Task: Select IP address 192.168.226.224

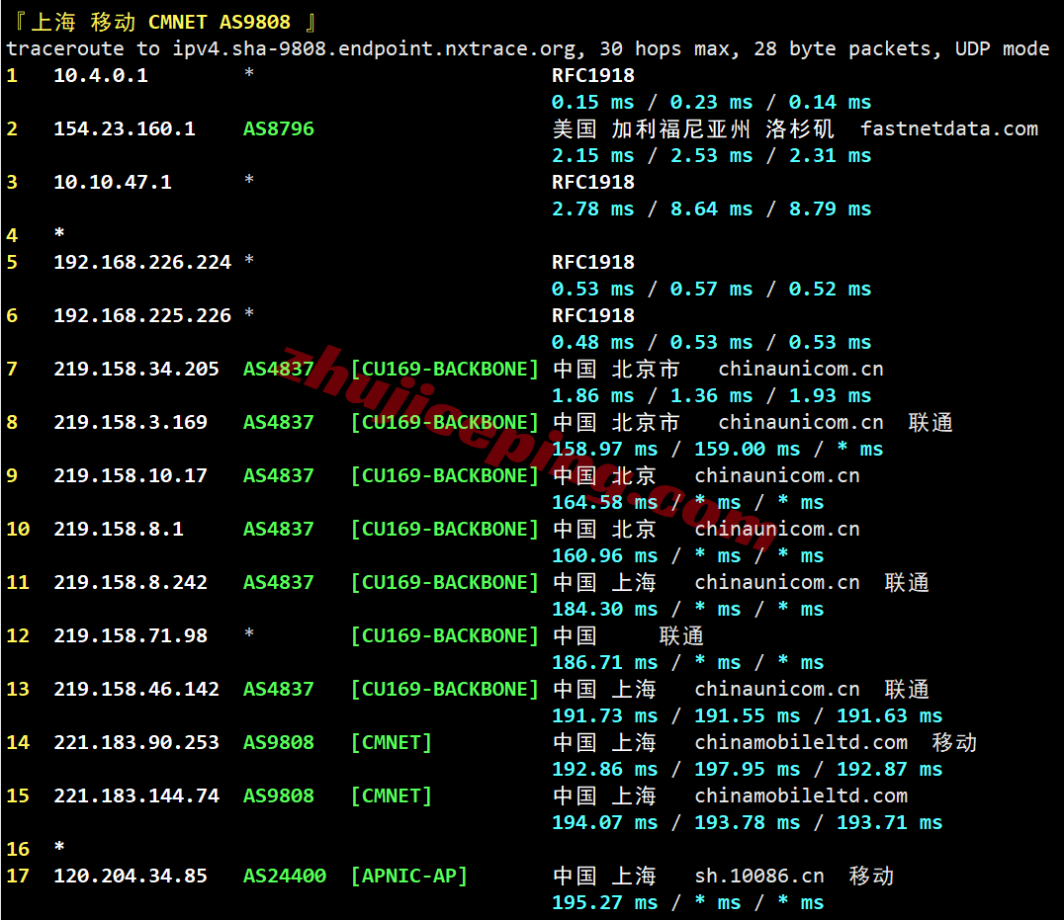Action: click(142, 263)
